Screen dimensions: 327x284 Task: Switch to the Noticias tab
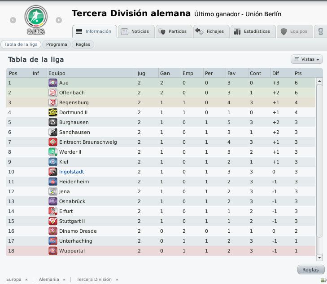point(136,31)
